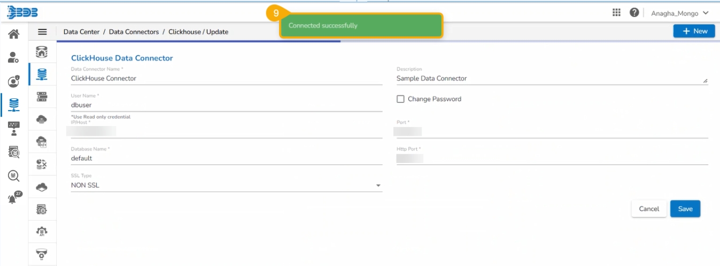720x266 pixels.
Task: Navigate to Data Connectors breadcrumb
Action: point(134,32)
